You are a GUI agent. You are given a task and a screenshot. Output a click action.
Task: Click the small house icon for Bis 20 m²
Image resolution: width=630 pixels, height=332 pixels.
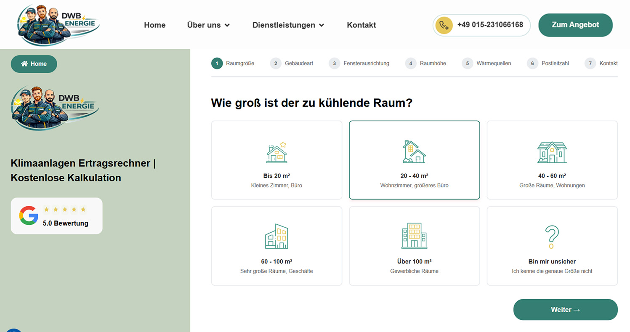pos(276,152)
